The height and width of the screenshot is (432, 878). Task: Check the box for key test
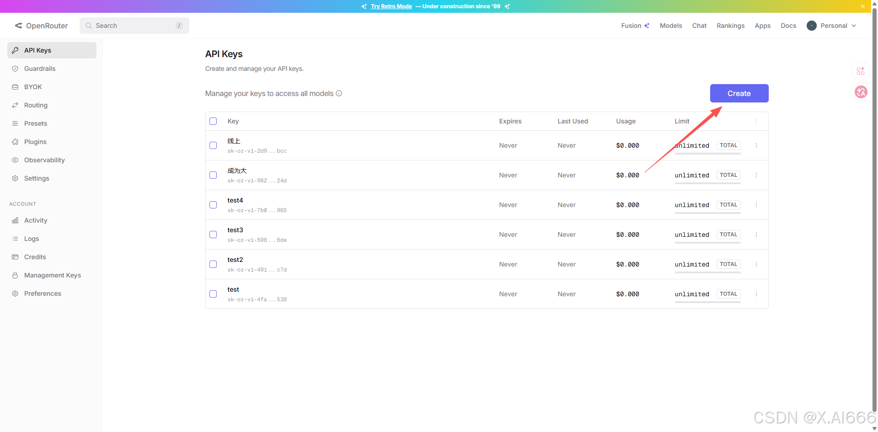213,294
